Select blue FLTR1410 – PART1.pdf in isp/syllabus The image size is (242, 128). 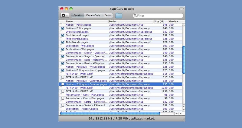pos(120,74)
